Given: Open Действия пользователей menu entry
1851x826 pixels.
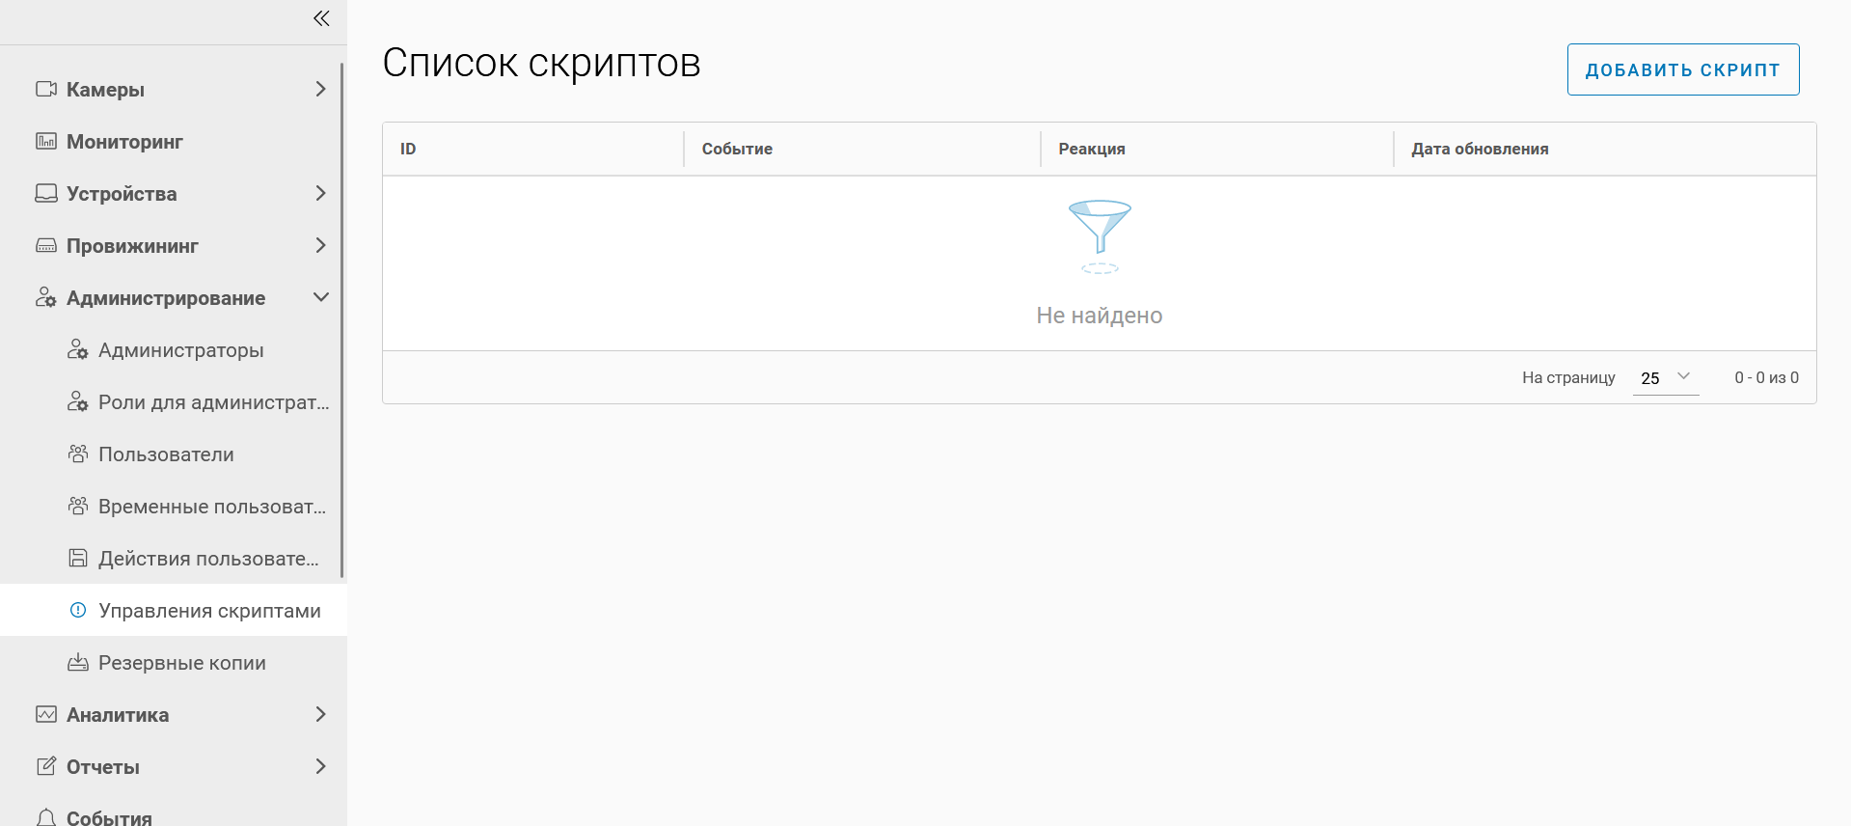Looking at the screenshot, I should pos(208,559).
